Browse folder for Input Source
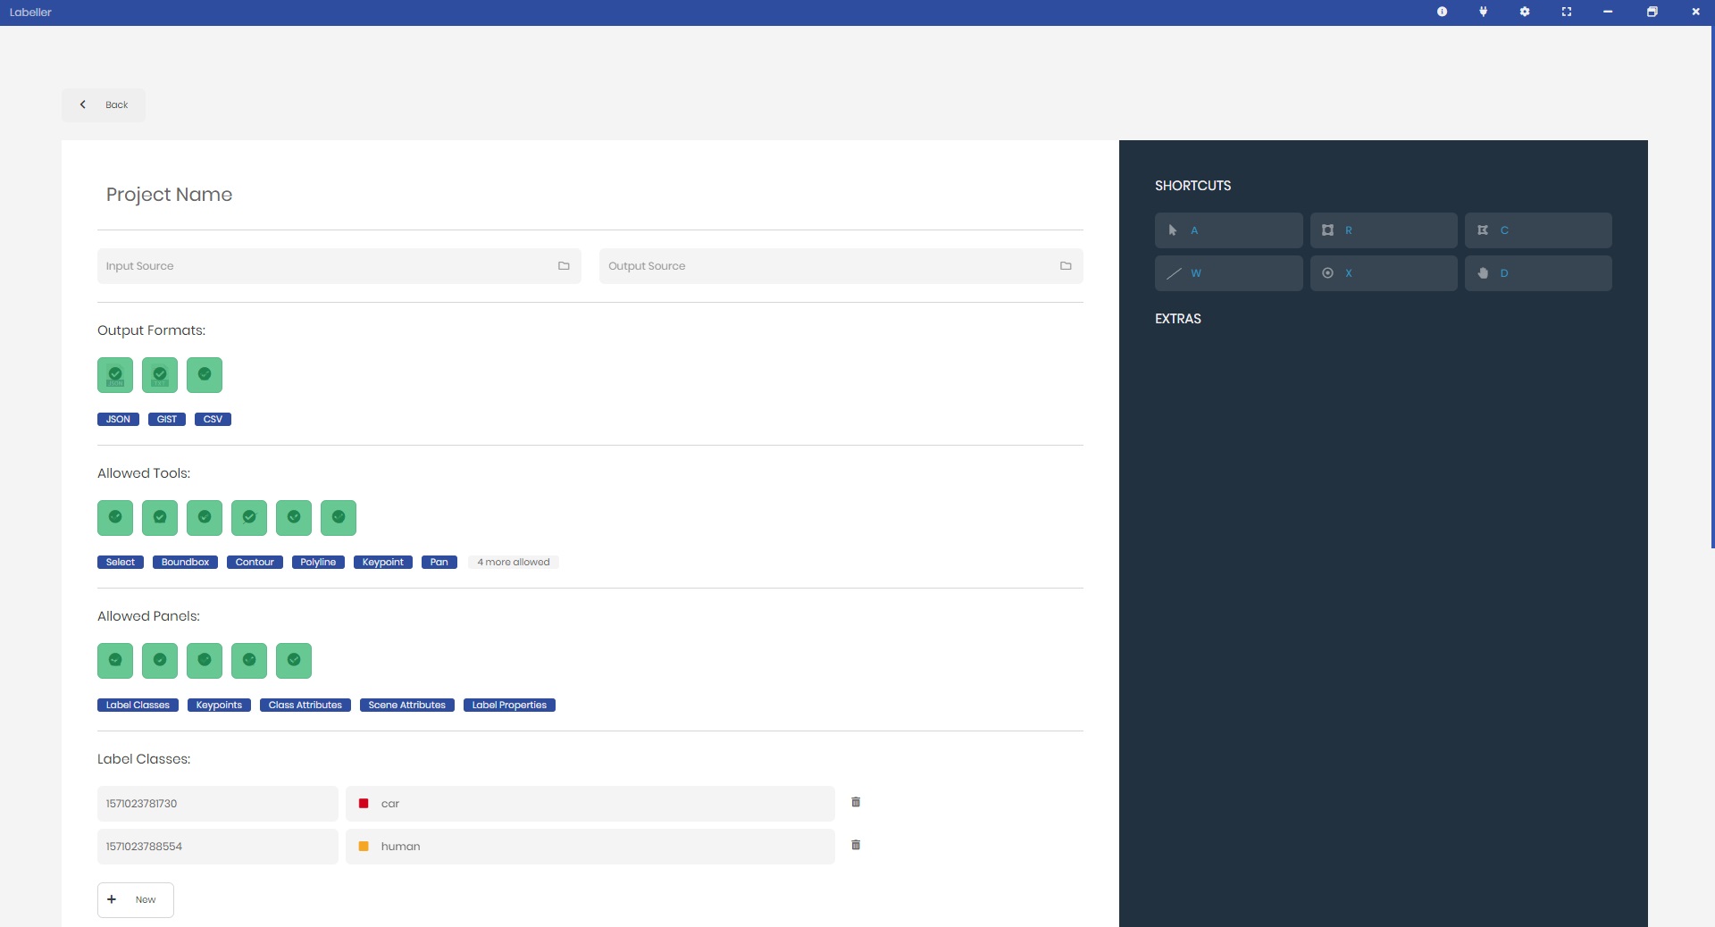This screenshot has height=927, width=1715. pyautogui.click(x=564, y=266)
